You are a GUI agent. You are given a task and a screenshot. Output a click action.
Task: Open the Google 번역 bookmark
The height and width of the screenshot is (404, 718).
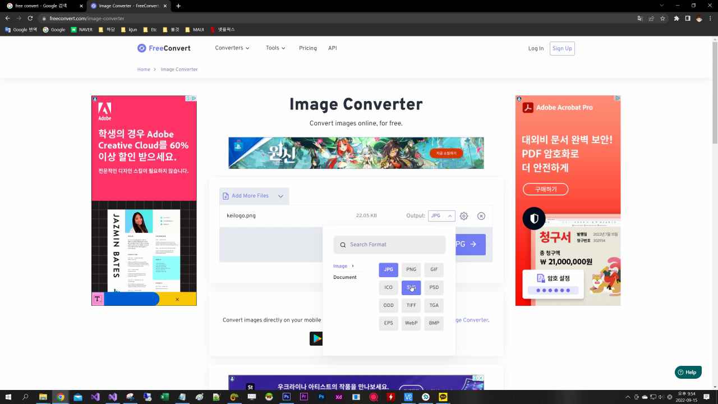21,29
